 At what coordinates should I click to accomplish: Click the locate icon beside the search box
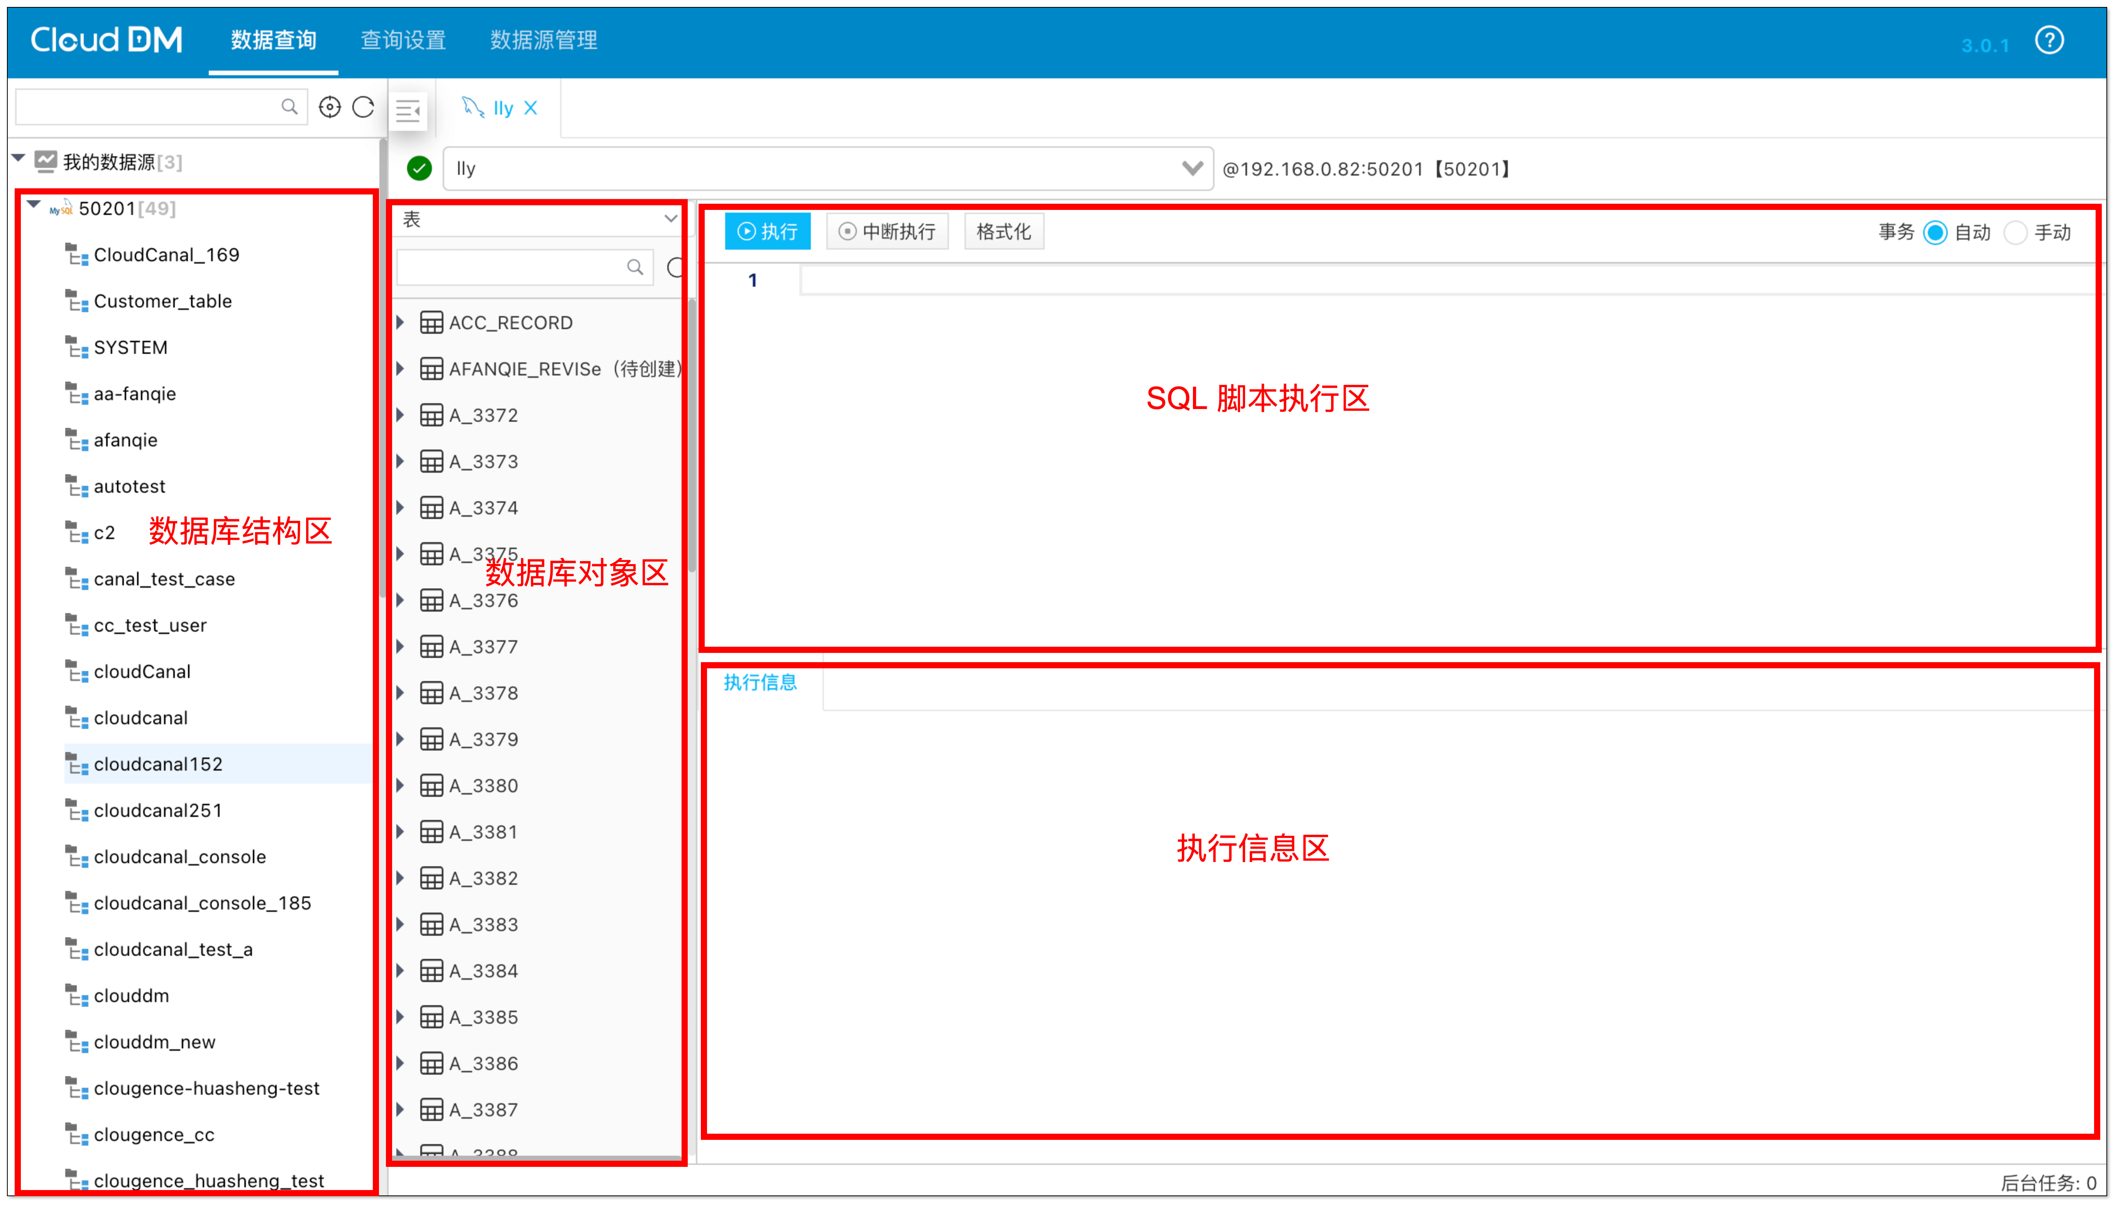(330, 106)
